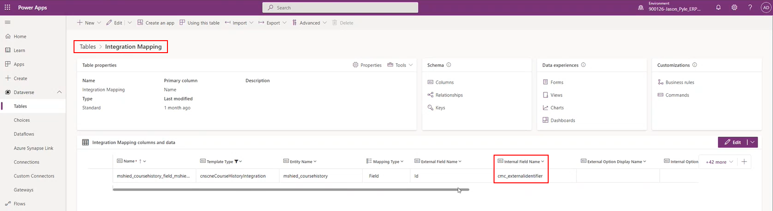
Task: Open the app launcher waffle icon
Action: (7, 7)
